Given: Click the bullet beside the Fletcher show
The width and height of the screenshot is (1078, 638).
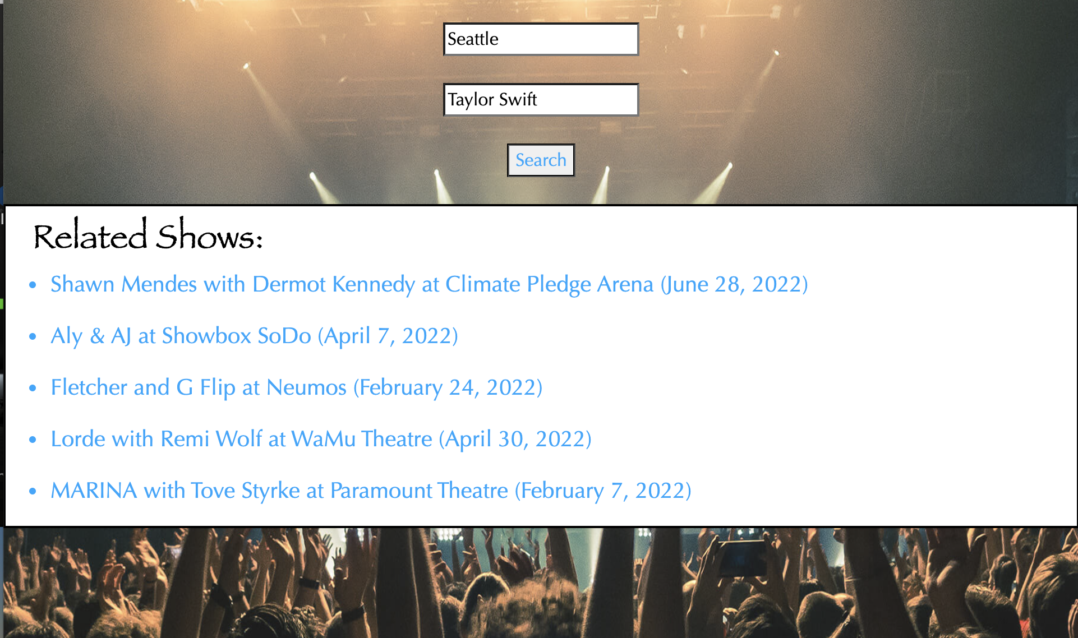Looking at the screenshot, I should tap(33, 388).
